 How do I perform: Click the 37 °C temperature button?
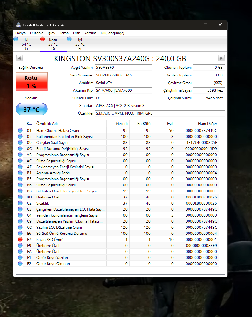point(32,109)
